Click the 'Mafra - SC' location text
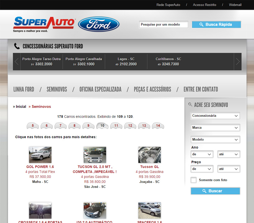This screenshot has width=254, height=223. [40, 182]
